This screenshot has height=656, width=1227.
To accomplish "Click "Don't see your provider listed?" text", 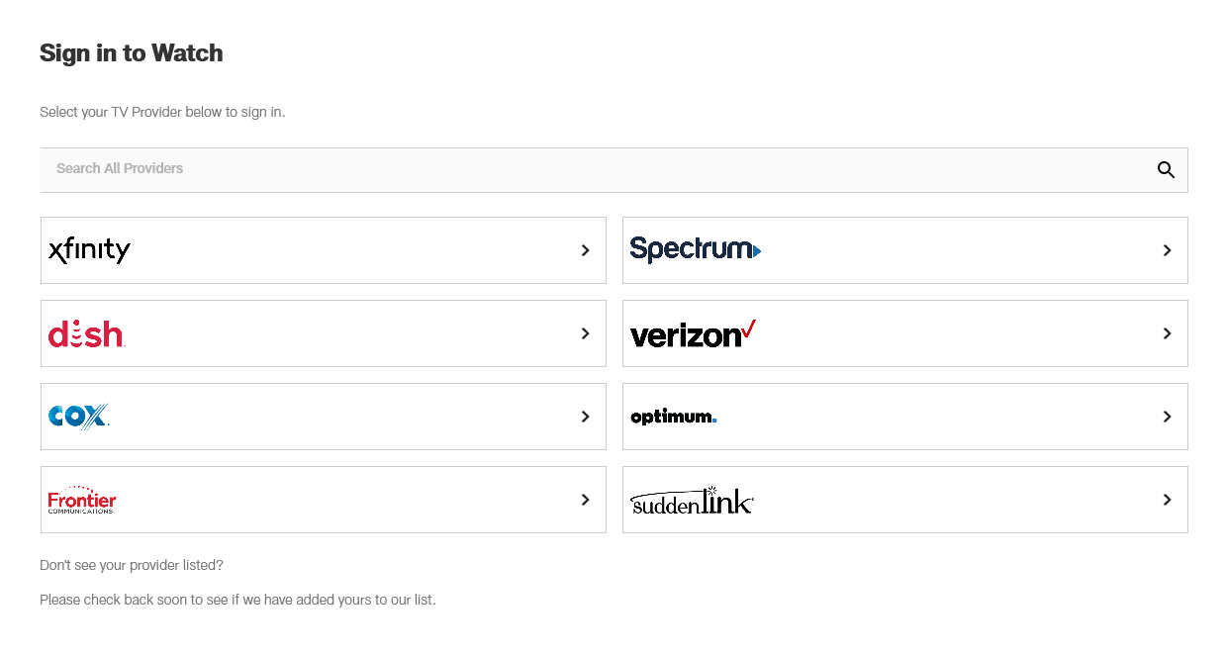I will tap(132, 565).
